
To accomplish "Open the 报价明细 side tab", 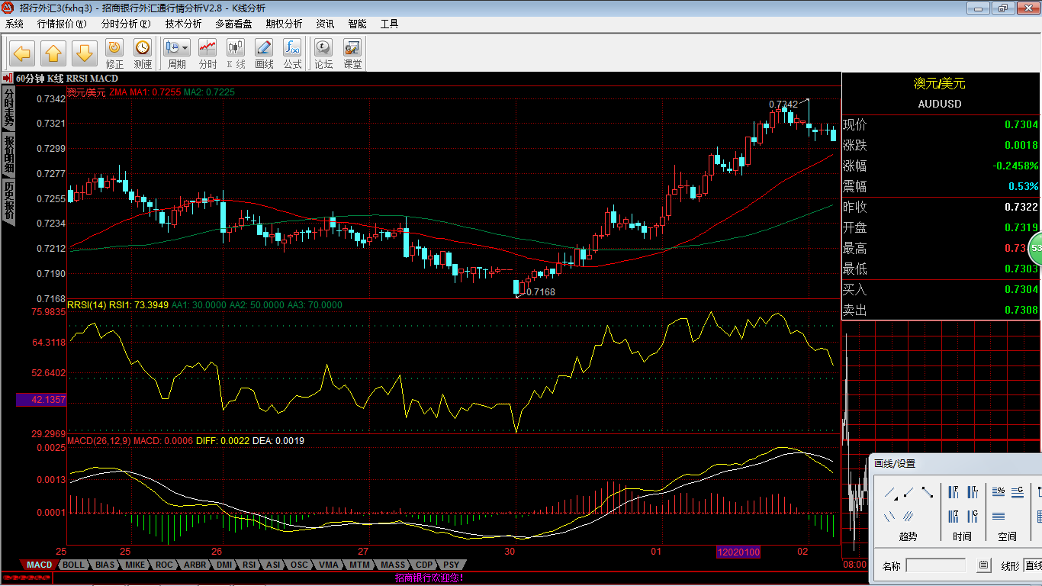I will tap(9, 154).
